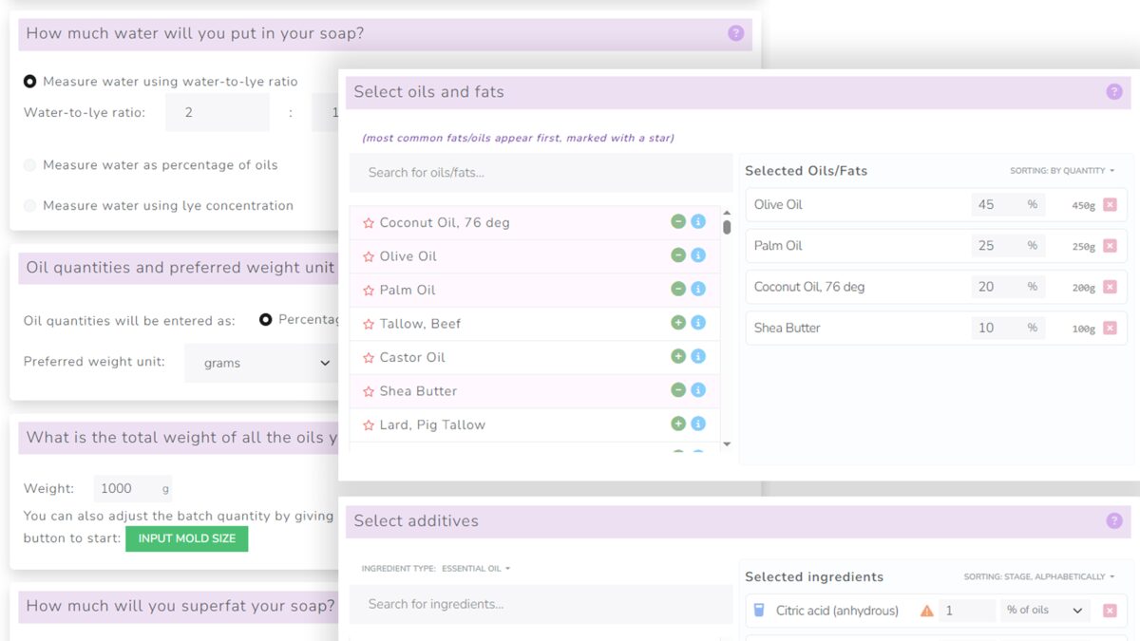Expand Ingredient Type: Essential Oil dropdown

(x=436, y=569)
